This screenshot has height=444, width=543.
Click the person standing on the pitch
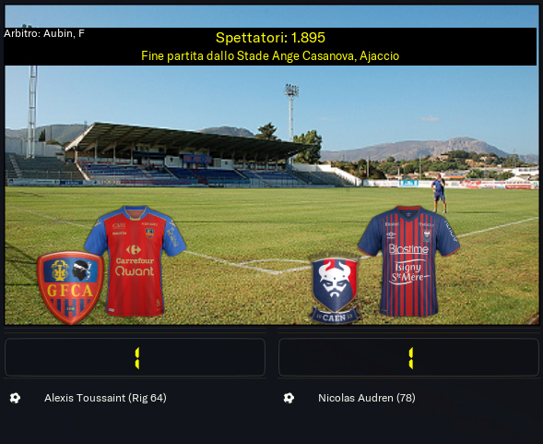(439, 193)
